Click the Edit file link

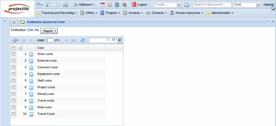point(33,30)
